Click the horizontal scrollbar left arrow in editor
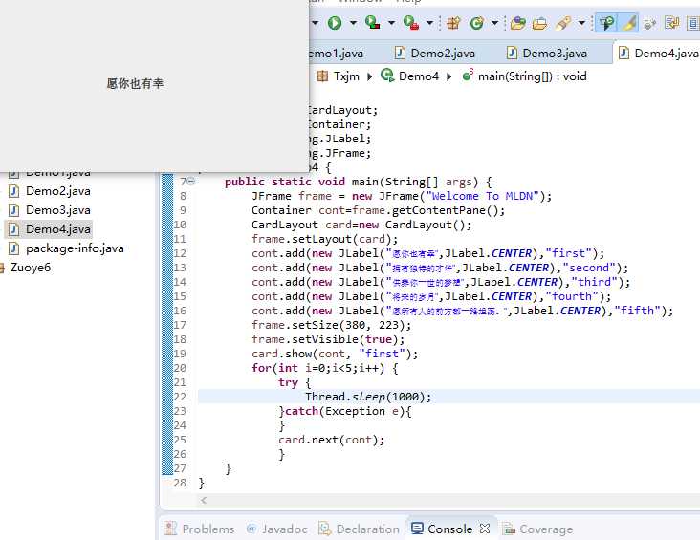Viewport: 700px width, 540px height. click(x=204, y=500)
